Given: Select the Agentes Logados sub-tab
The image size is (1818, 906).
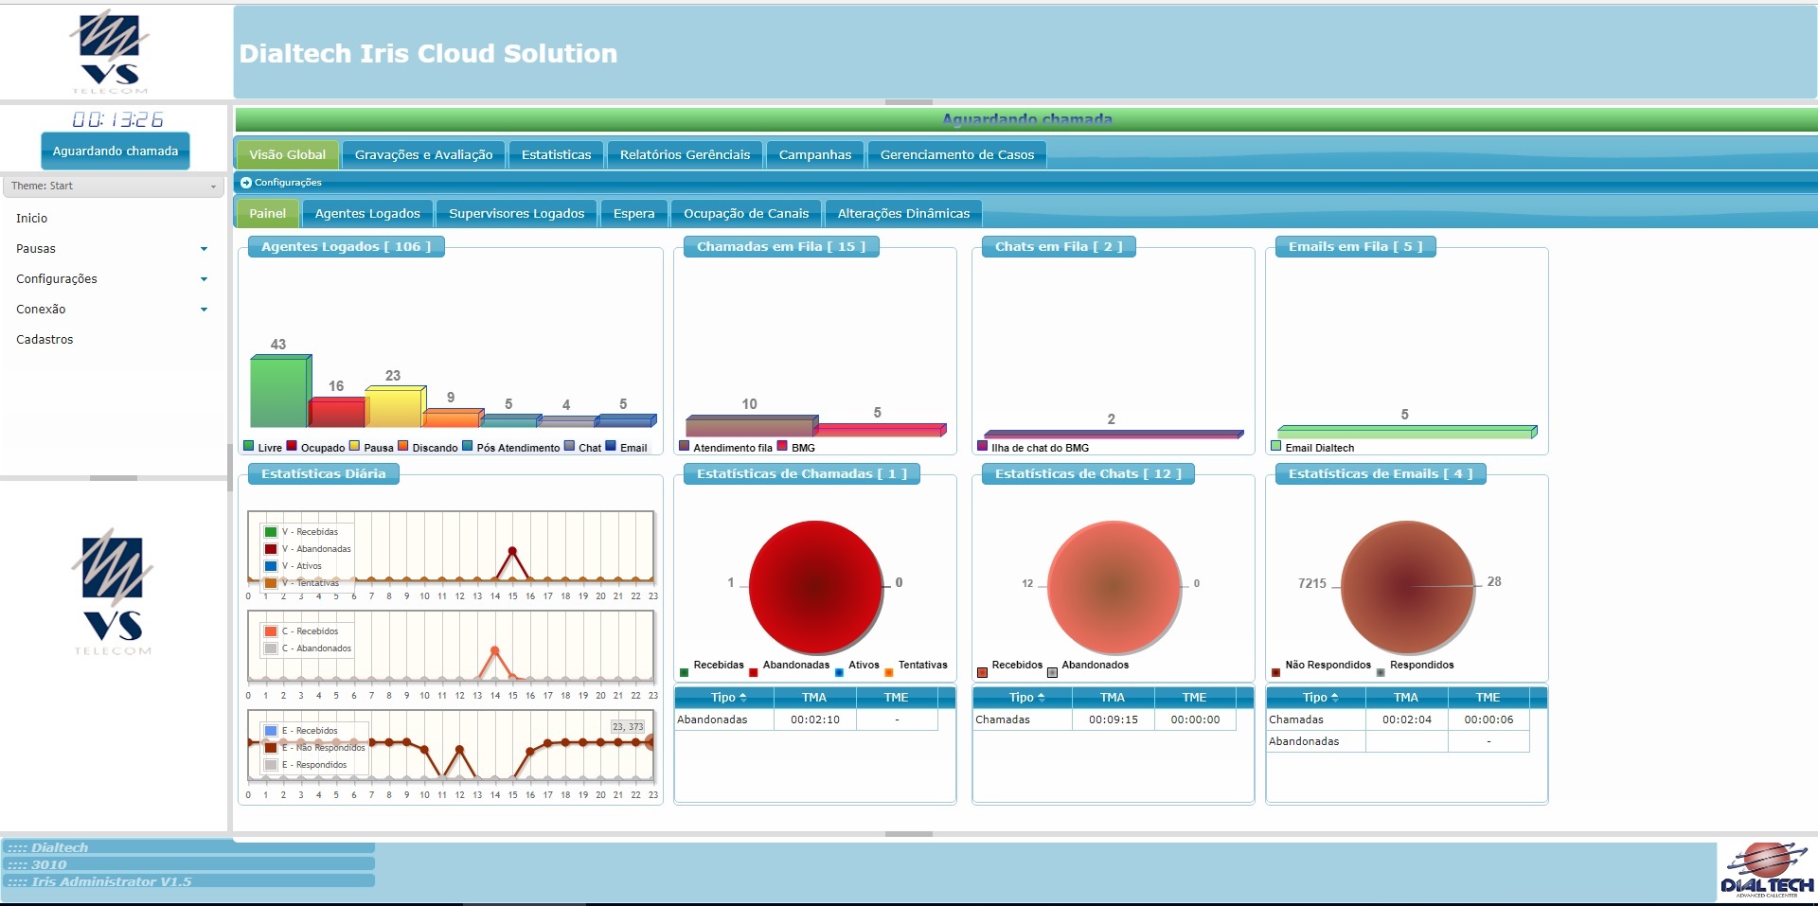Looking at the screenshot, I should pyautogui.click(x=367, y=213).
